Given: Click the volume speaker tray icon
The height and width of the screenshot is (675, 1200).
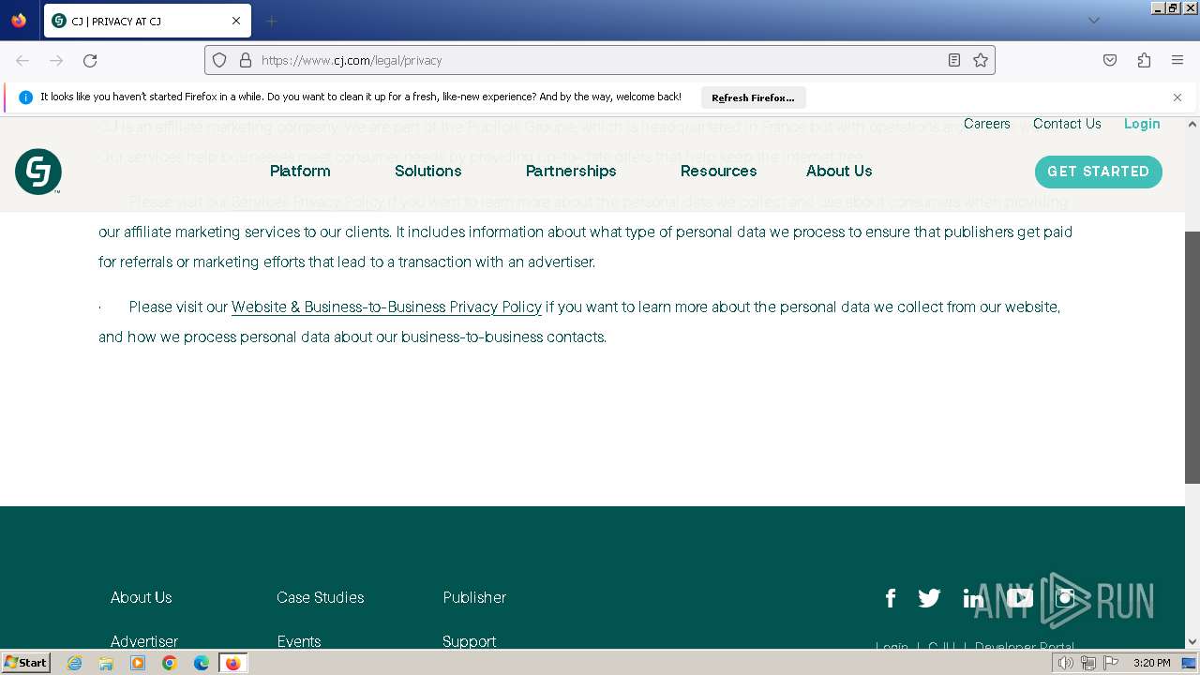Looking at the screenshot, I should [1066, 663].
